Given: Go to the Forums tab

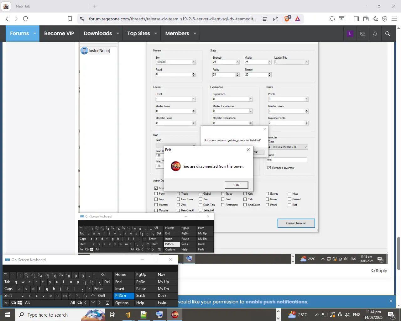Looking at the screenshot, I should pyautogui.click(x=19, y=34).
